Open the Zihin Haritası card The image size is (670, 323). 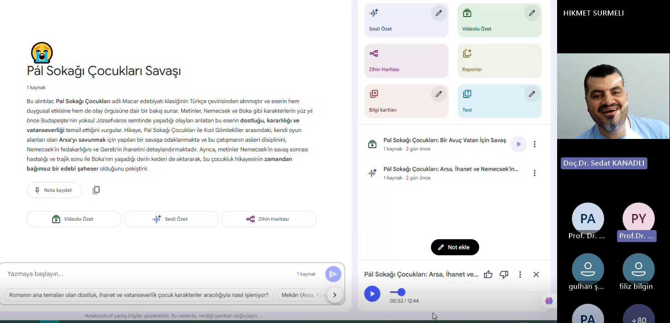pyautogui.click(x=406, y=61)
